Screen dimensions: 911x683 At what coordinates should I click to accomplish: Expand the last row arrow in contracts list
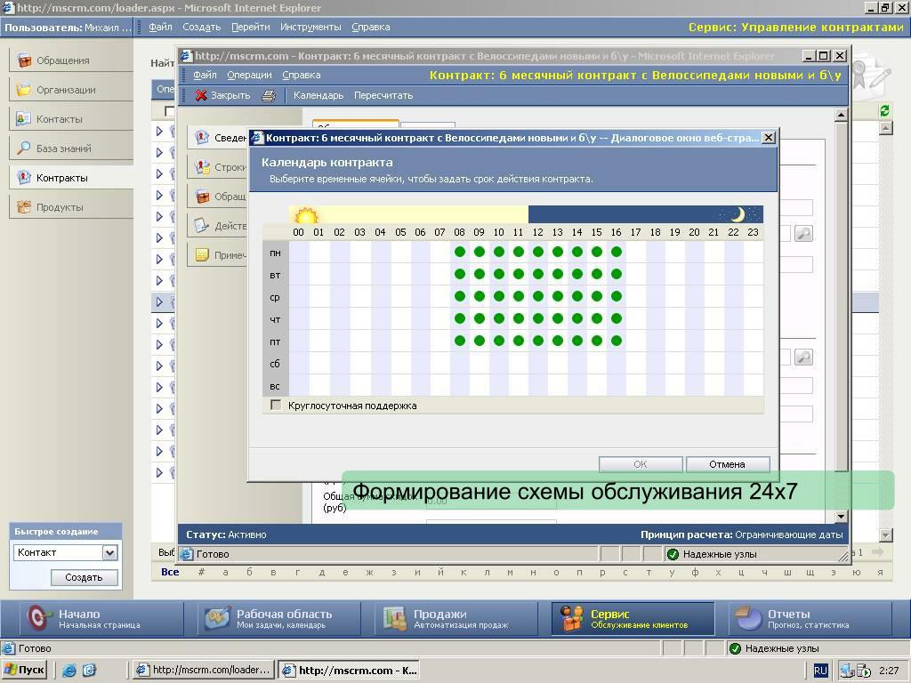[x=159, y=473]
